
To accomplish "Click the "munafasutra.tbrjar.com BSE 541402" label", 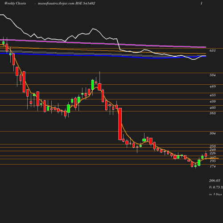I will tap(66, 4).
